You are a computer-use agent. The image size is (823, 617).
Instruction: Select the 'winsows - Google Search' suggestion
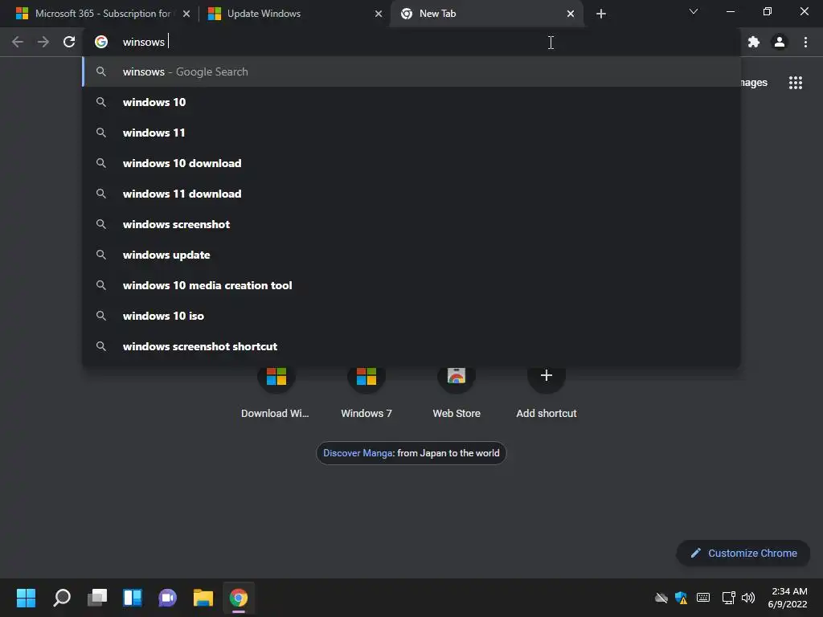pos(411,72)
